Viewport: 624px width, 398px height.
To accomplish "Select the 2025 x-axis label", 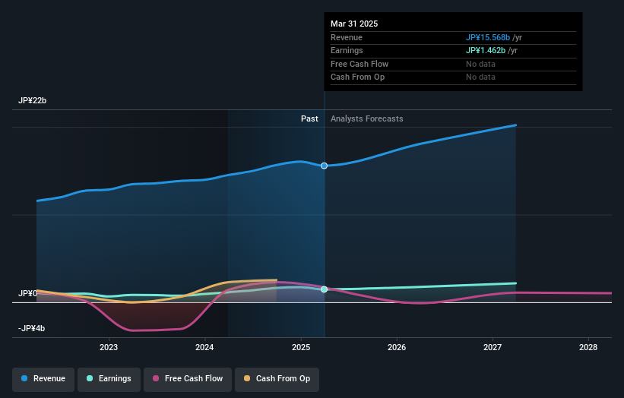I will click(301, 348).
